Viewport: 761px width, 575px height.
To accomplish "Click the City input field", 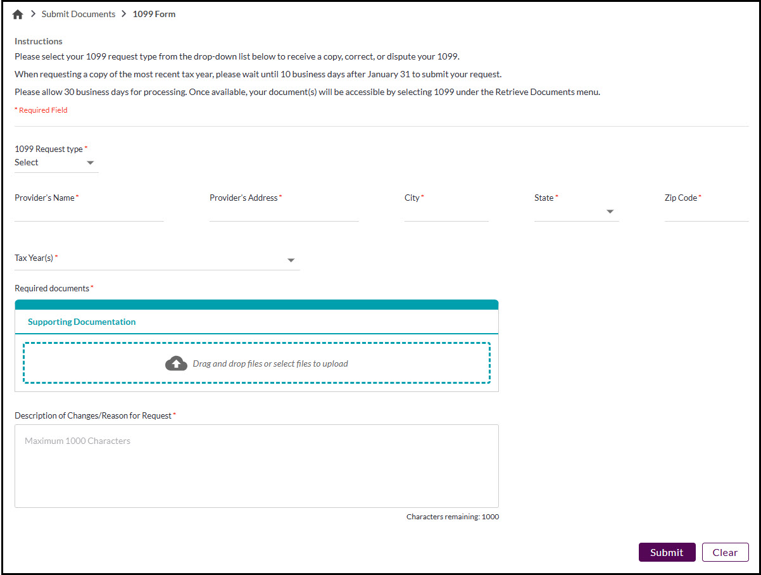I will point(446,213).
